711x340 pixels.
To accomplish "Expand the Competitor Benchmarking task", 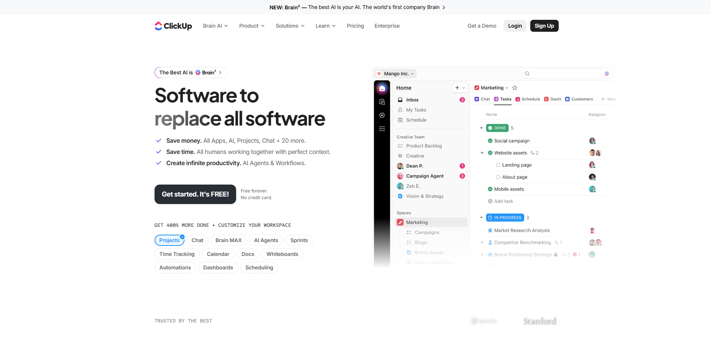I will (x=482, y=242).
